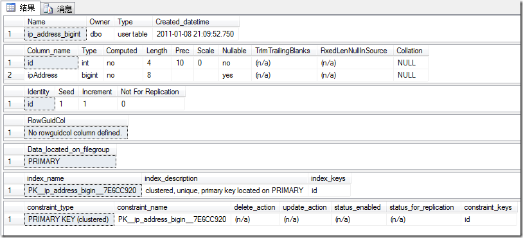Viewport: 523px width, 238px height.
Task: Select 'No rowguidcol column defined.' cell
Action: [76, 133]
